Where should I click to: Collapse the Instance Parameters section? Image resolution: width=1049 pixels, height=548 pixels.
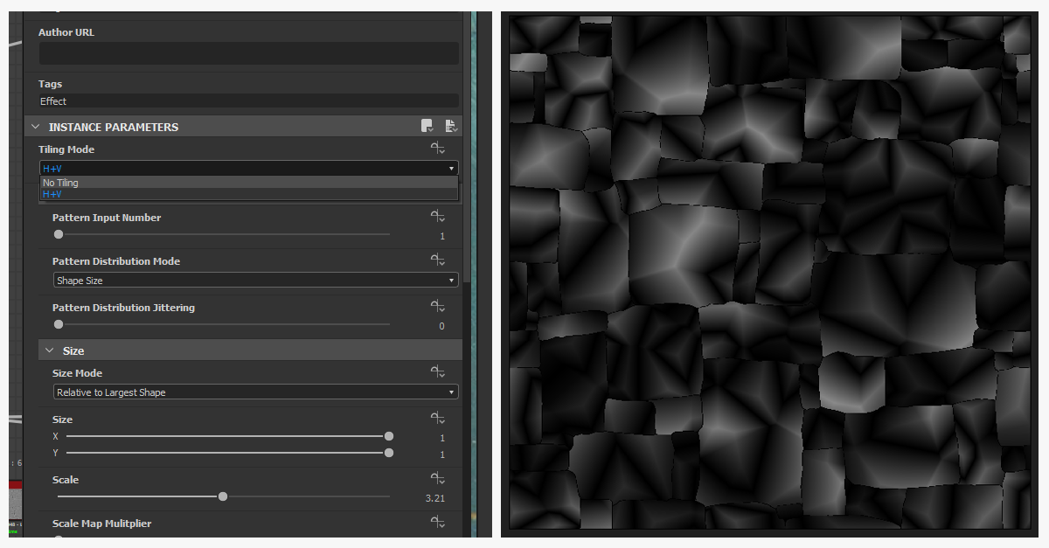click(36, 127)
